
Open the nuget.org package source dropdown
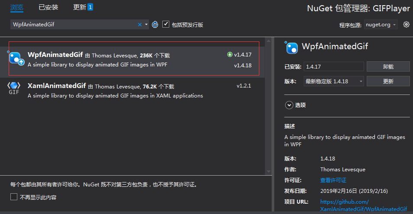(x=381, y=25)
